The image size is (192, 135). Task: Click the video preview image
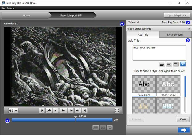(x=63, y=66)
